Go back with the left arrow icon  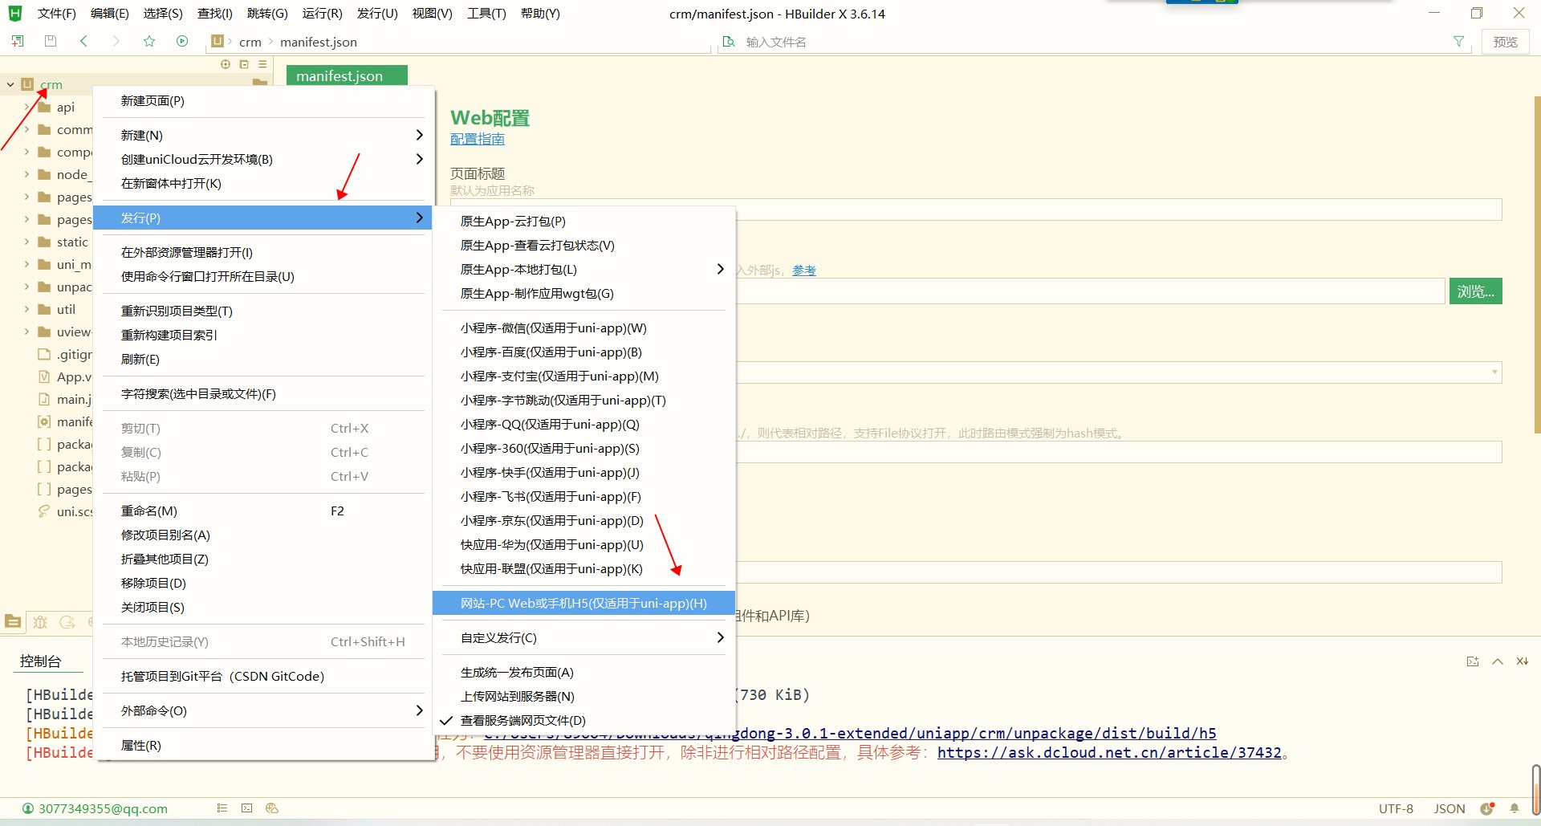click(83, 41)
